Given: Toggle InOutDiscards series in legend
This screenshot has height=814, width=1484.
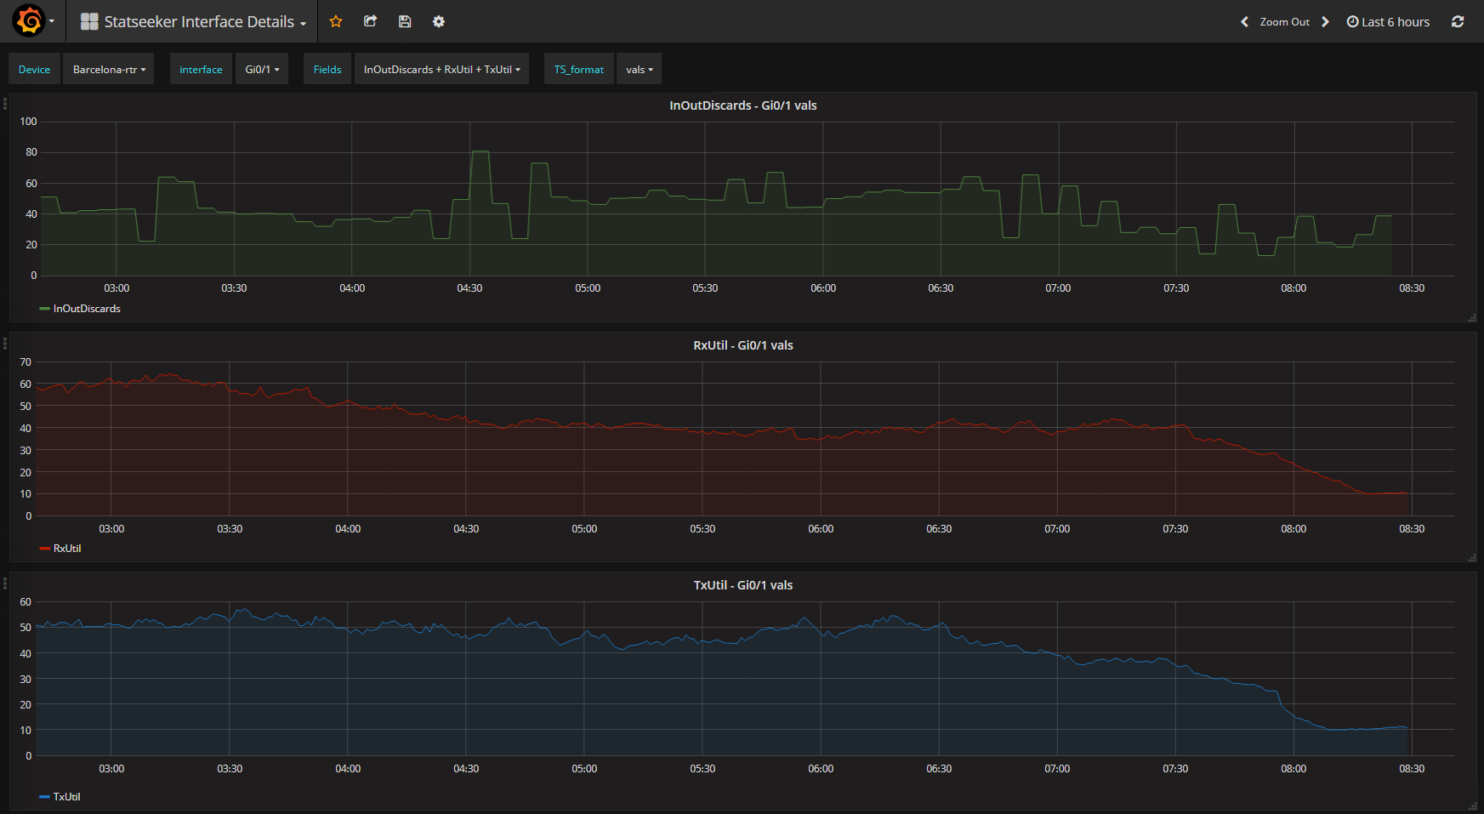Looking at the screenshot, I should [86, 309].
